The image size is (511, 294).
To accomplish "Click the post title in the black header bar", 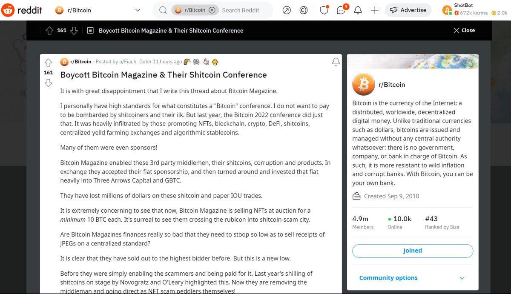I will 171,31.
